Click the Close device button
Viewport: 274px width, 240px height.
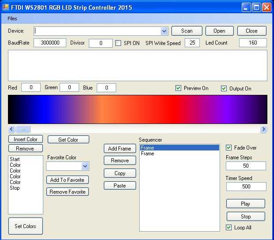[251, 31]
